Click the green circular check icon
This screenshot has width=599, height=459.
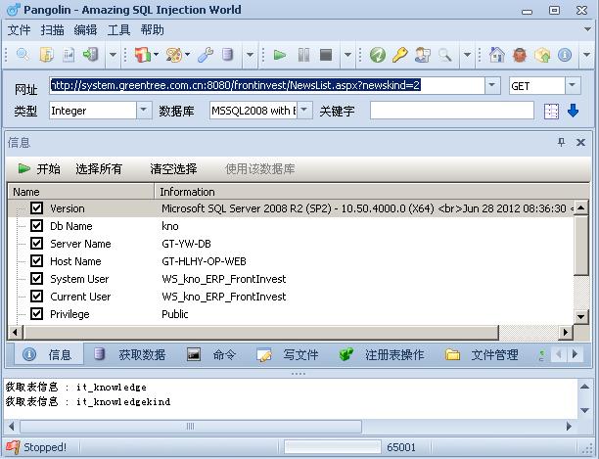(x=378, y=55)
